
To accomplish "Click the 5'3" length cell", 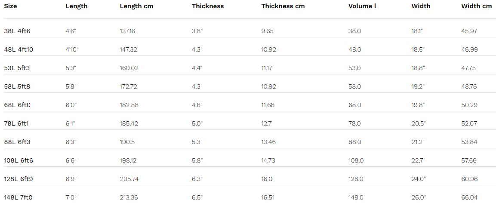I will coord(71,68).
